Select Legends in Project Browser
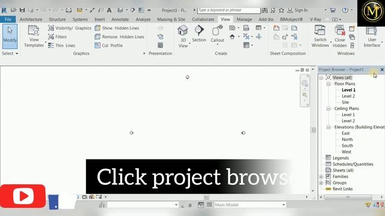Viewport: 385px width, 216px height. [340, 158]
